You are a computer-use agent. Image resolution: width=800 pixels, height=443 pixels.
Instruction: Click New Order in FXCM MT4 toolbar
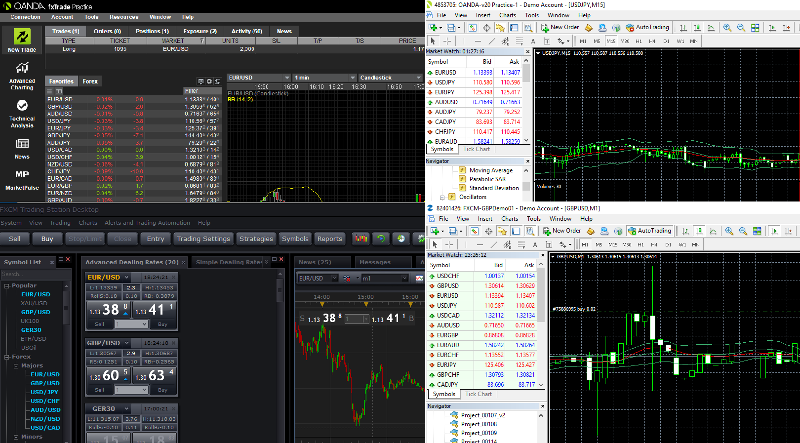pyautogui.click(x=562, y=231)
